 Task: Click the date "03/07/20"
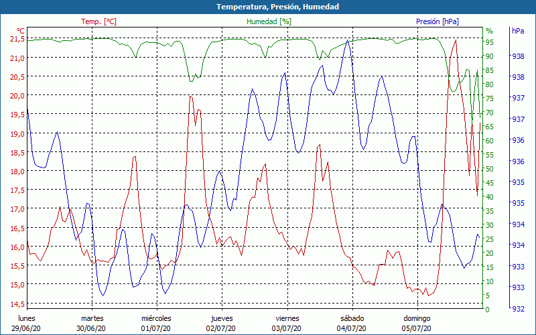pos(287,328)
